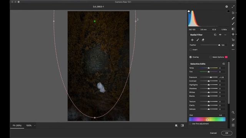Toggle the grid overlay icon
Image resolution: width=246 pixels, height=138 pixels.
(233, 125)
